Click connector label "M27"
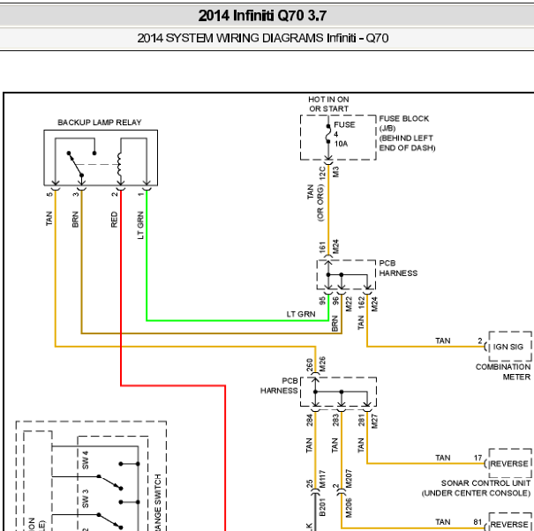This screenshot has height=531, width=534. 374,422
